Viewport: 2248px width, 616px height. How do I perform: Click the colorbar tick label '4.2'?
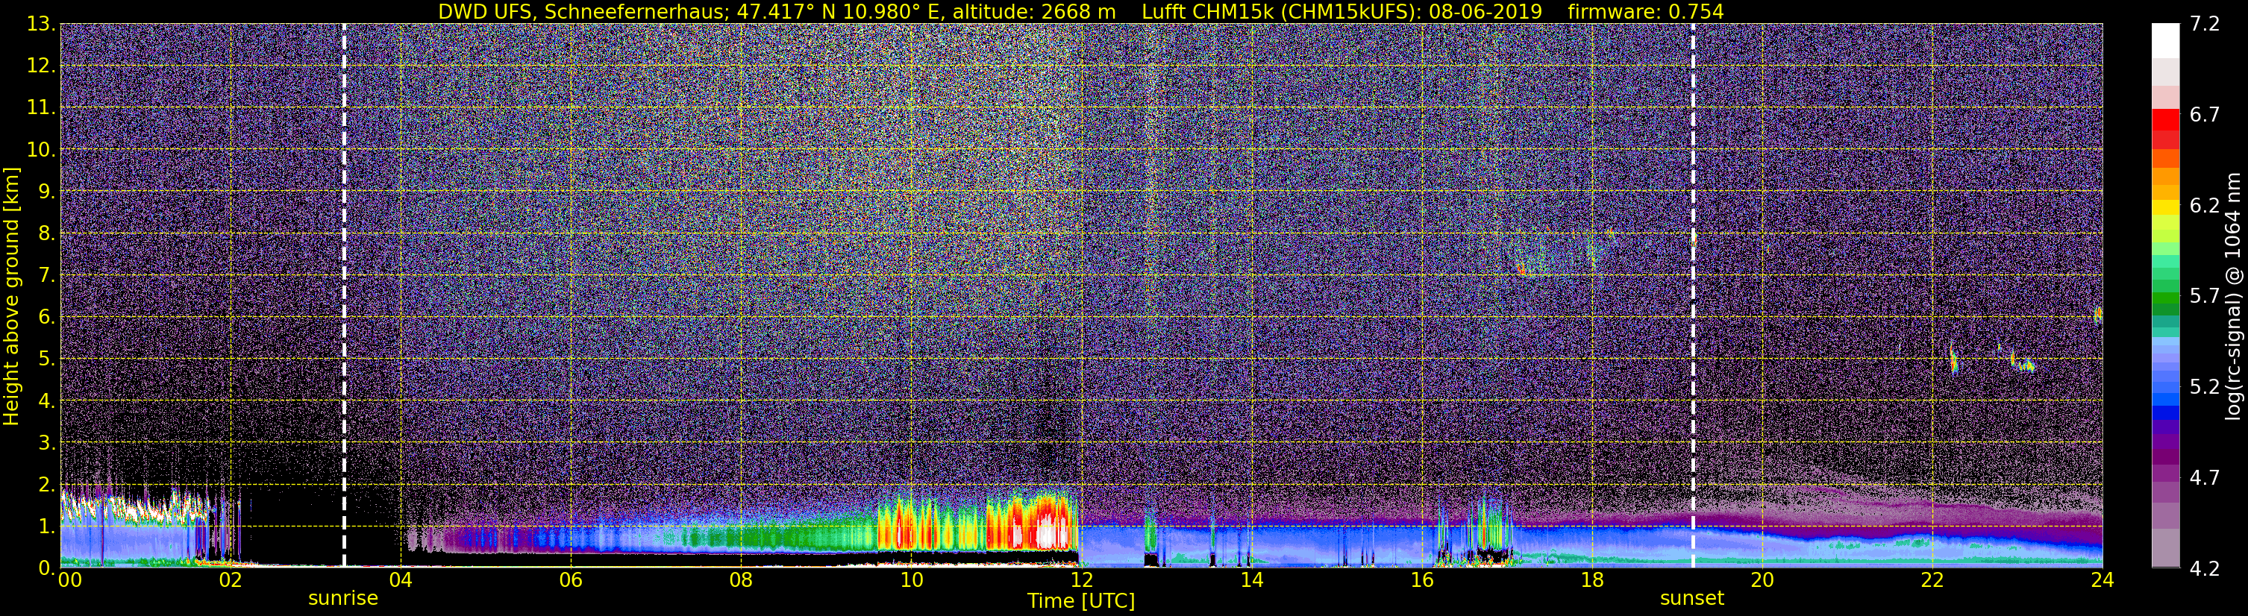point(2205,568)
